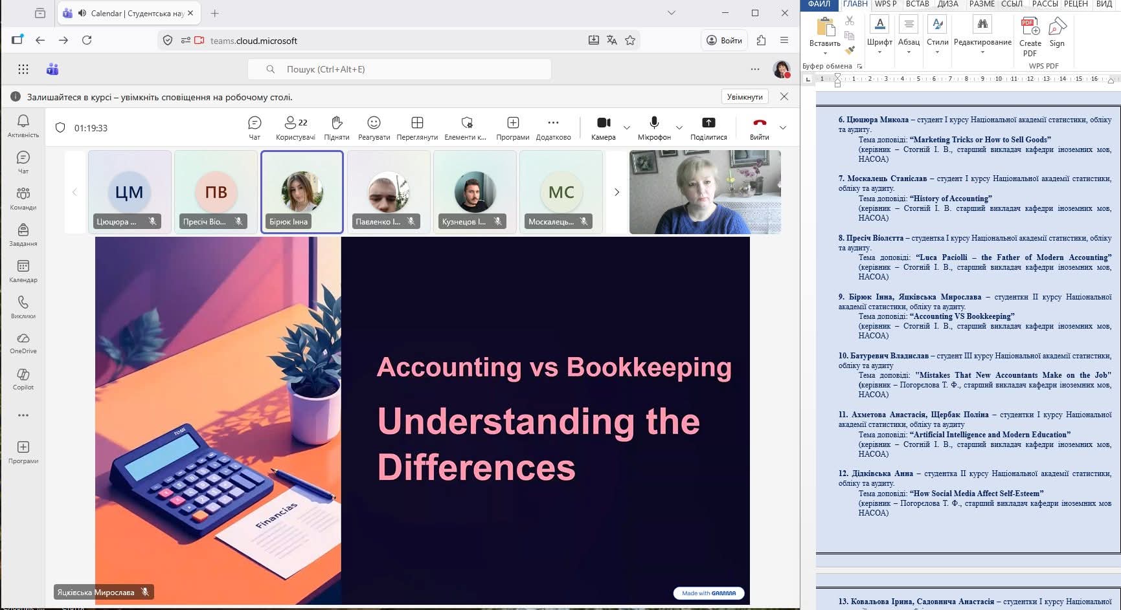The height and width of the screenshot is (610, 1121).
Task: Switch to the ВСТАВ ribbon tab
Action: [917, 5]
